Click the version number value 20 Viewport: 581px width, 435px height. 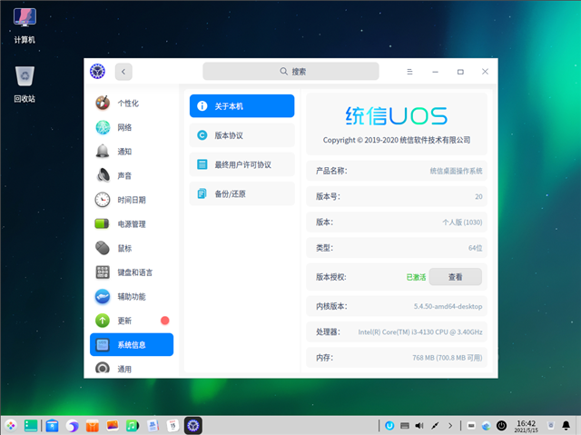pyautogui.click(x=478, y=196)
